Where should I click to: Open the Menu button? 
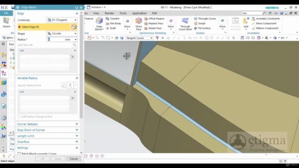[x=8, y=38]
